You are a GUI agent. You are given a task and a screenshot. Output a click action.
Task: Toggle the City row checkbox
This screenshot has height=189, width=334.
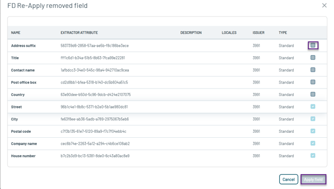coord(313,119)
